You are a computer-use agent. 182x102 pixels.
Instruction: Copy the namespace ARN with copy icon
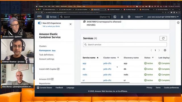(x=84, y=22)
